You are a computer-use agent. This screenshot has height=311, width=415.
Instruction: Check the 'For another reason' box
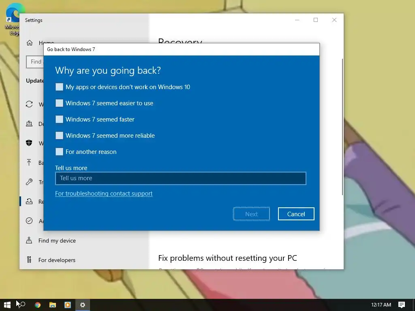point(59,151)
